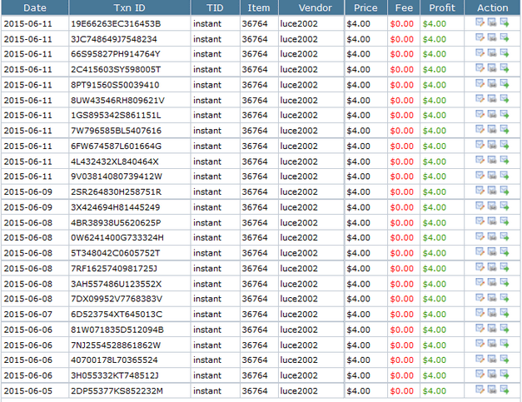Select transaction ID 81W071835D512094B
The width and height of the screenshot is (522, 402).
tap(117, 330)
